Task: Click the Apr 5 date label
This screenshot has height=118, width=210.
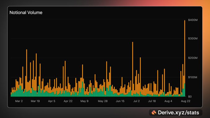Action: (52, 101)
